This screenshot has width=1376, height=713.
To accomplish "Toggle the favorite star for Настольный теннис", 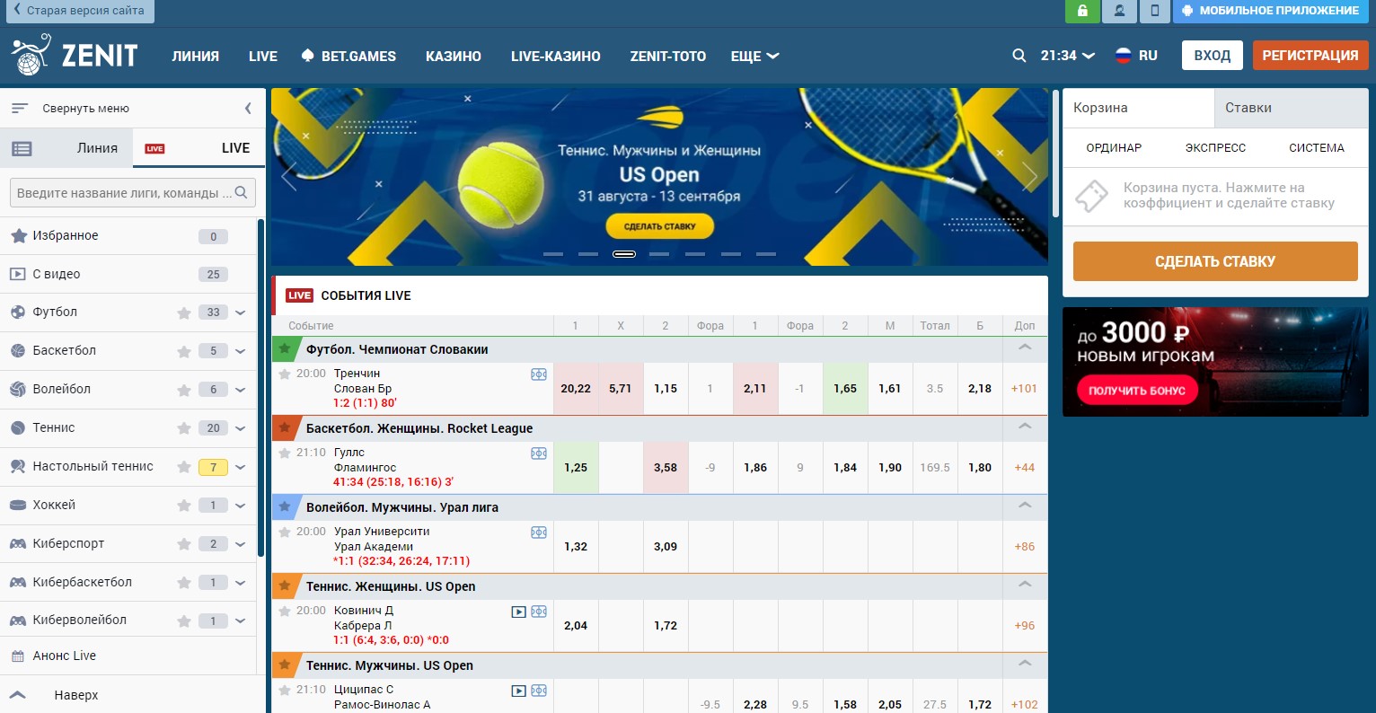I will (x=184, y=468).
